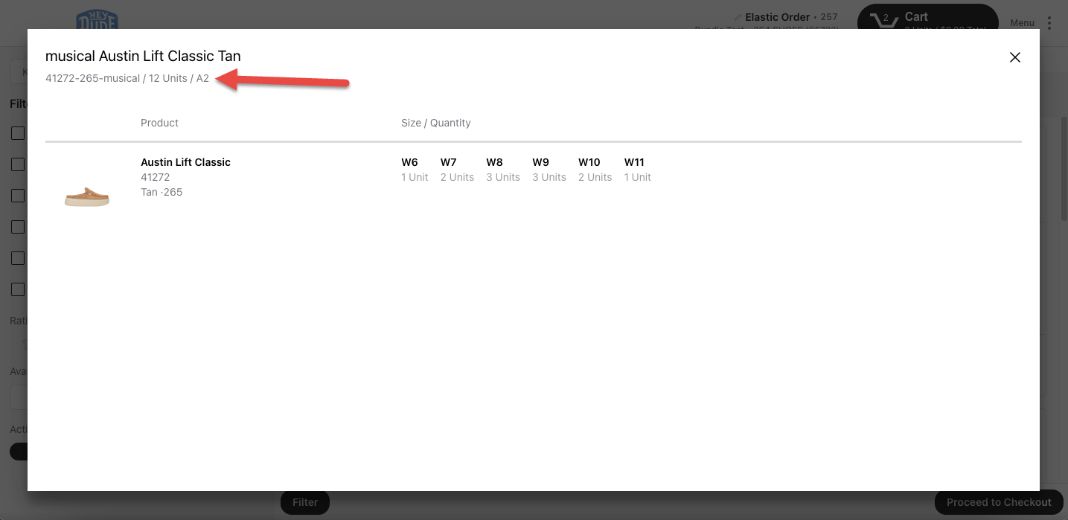Click the W7 size heading

(448, 162)
